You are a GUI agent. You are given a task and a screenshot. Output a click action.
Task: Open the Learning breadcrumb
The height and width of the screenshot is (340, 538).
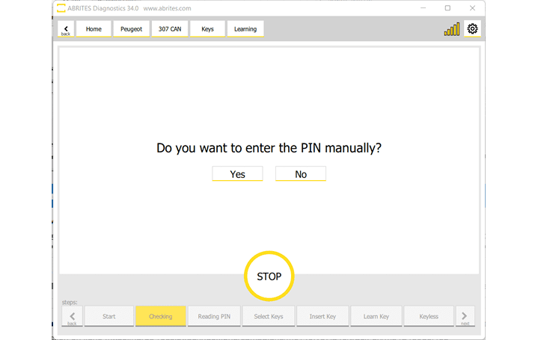click(245, 29)
